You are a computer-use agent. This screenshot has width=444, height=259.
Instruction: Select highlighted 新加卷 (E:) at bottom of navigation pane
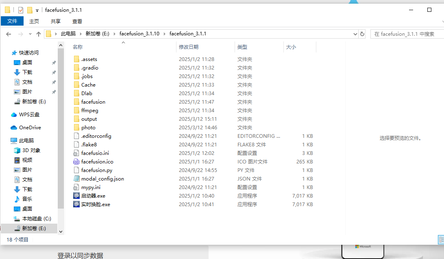pos(29,229)
